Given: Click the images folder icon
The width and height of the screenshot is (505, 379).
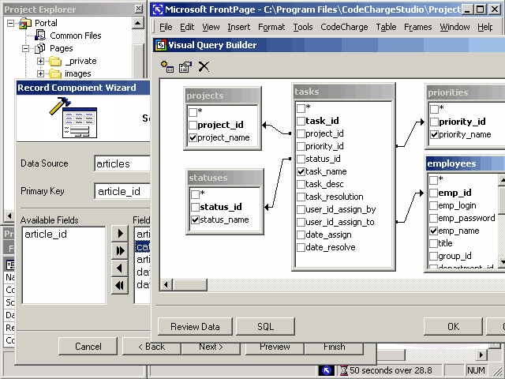Looking at the screenshot, I should [x=55, y=73].
